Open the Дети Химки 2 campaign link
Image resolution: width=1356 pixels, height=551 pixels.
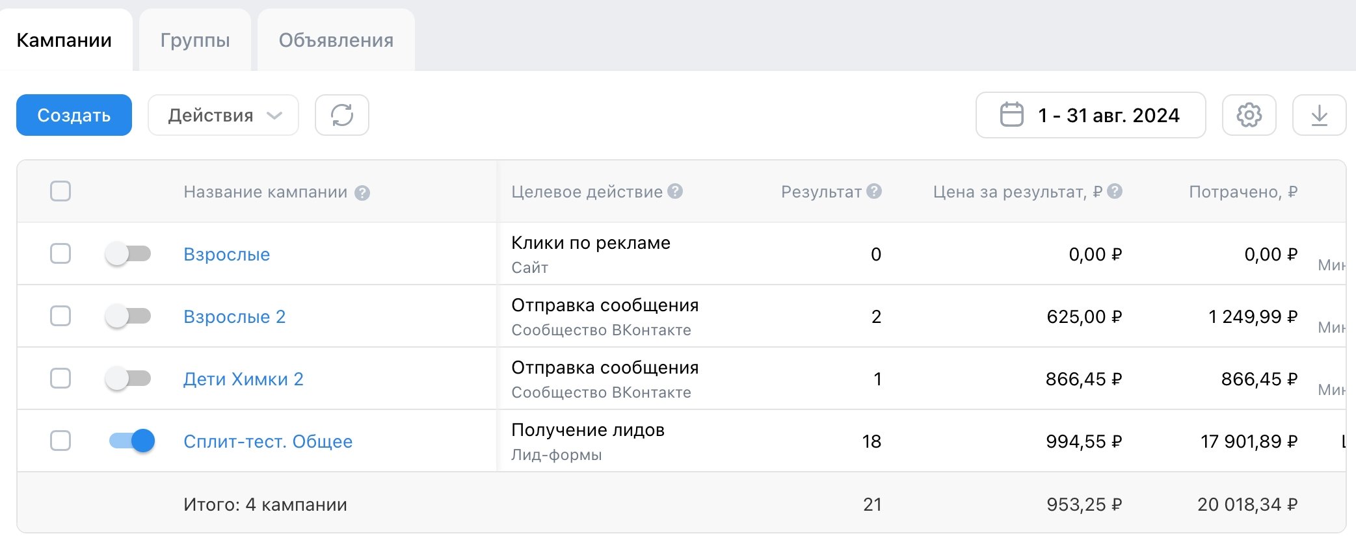coord(243,379)
